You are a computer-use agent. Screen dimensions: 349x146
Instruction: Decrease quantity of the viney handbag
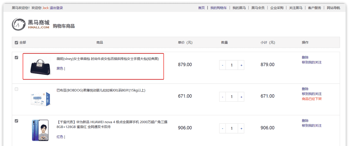(222, 65)
